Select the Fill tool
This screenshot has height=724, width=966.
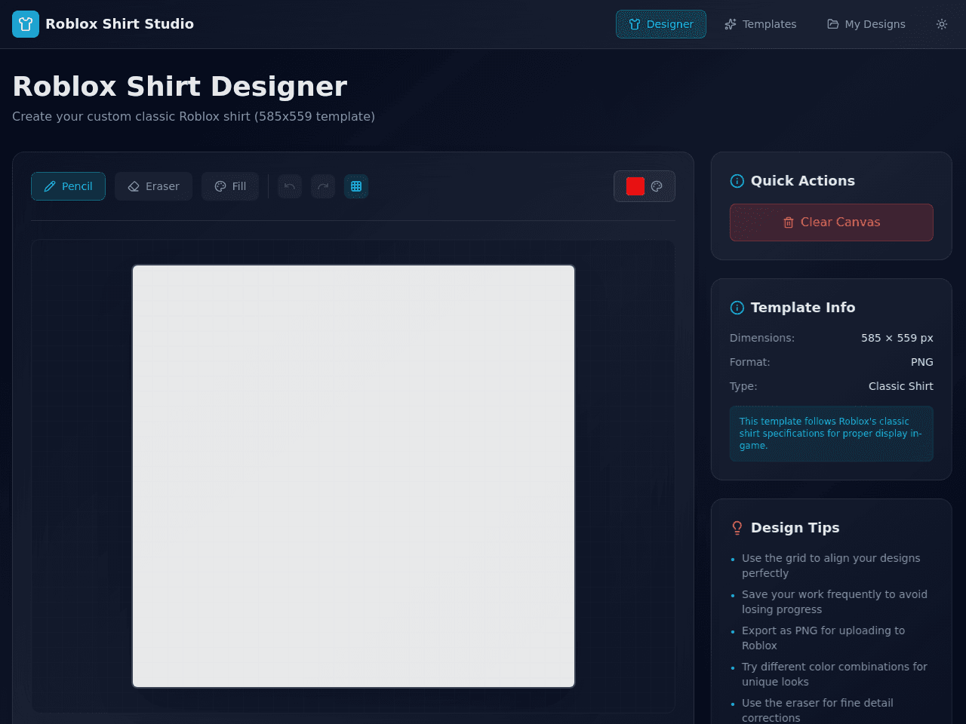230,186
